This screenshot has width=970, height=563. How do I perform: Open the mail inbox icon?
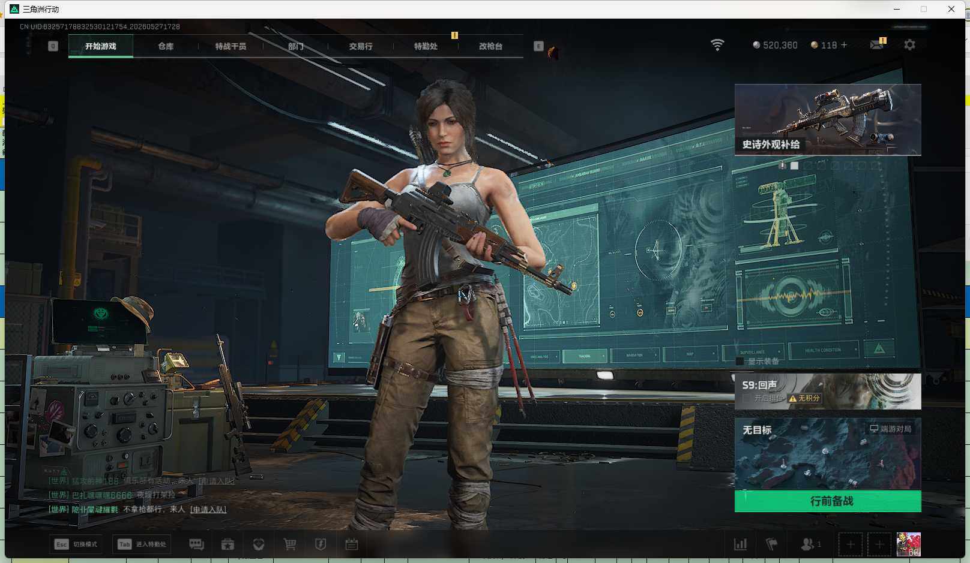click(878, 44)
